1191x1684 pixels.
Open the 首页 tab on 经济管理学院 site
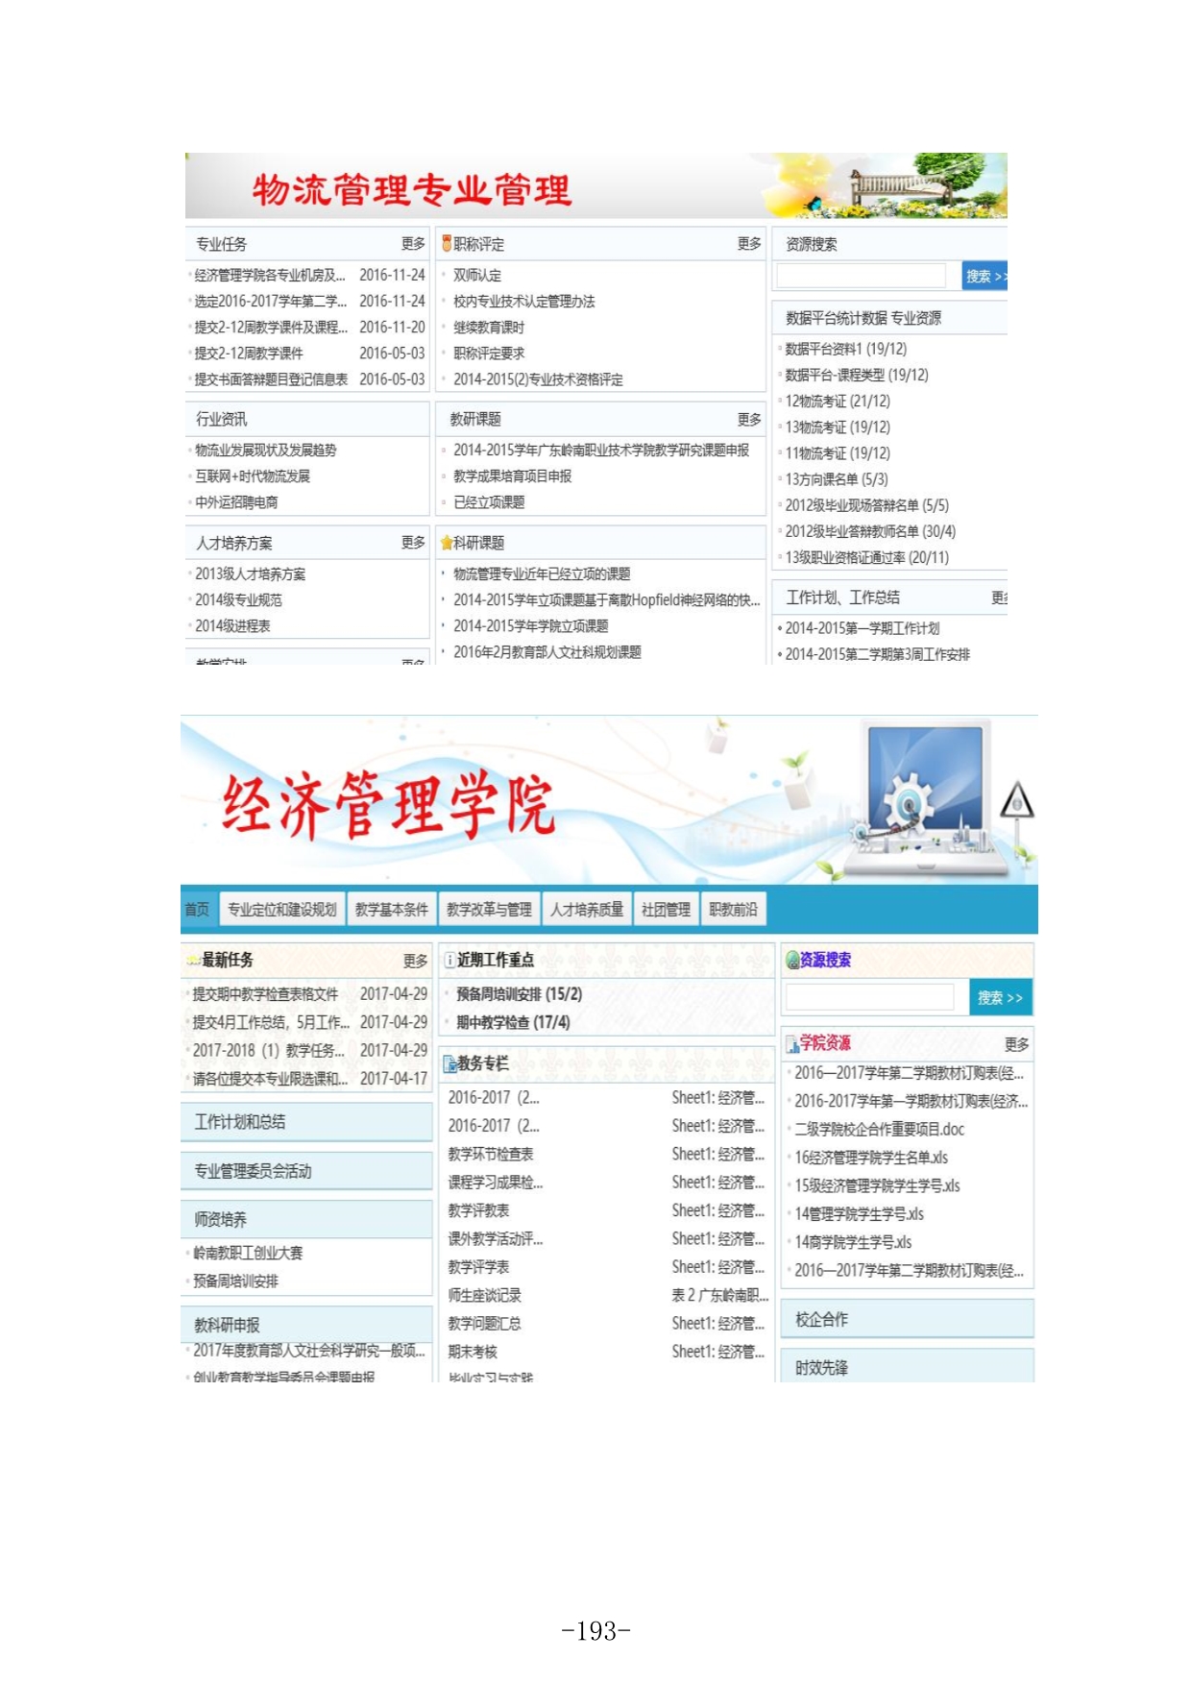coord(197,909)
